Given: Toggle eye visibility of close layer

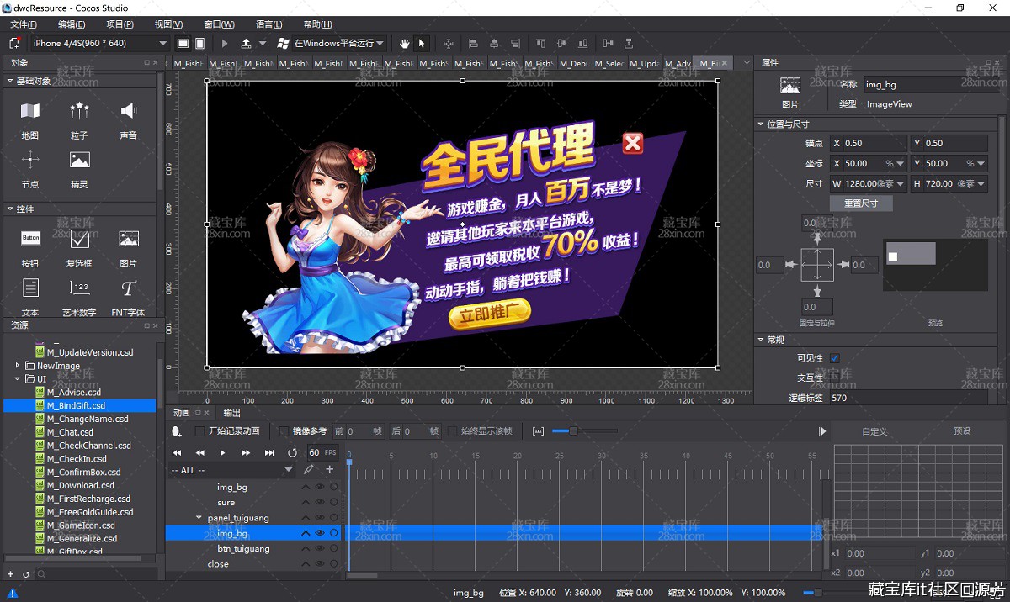Looking at the screenshot, I should (x=320, y=564).
